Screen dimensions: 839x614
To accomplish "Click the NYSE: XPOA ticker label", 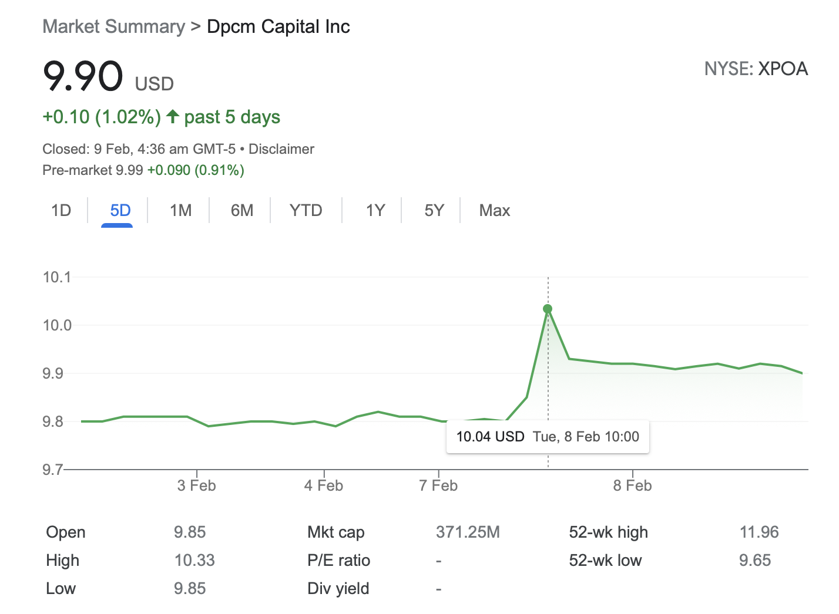I will [x=756, y=69].
